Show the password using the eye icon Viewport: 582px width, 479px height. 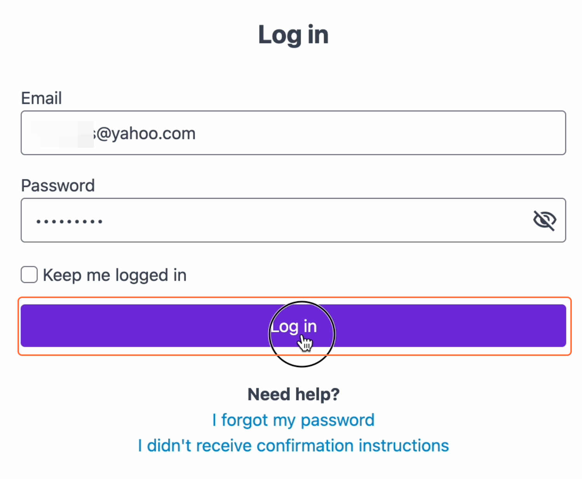point(544,220)
